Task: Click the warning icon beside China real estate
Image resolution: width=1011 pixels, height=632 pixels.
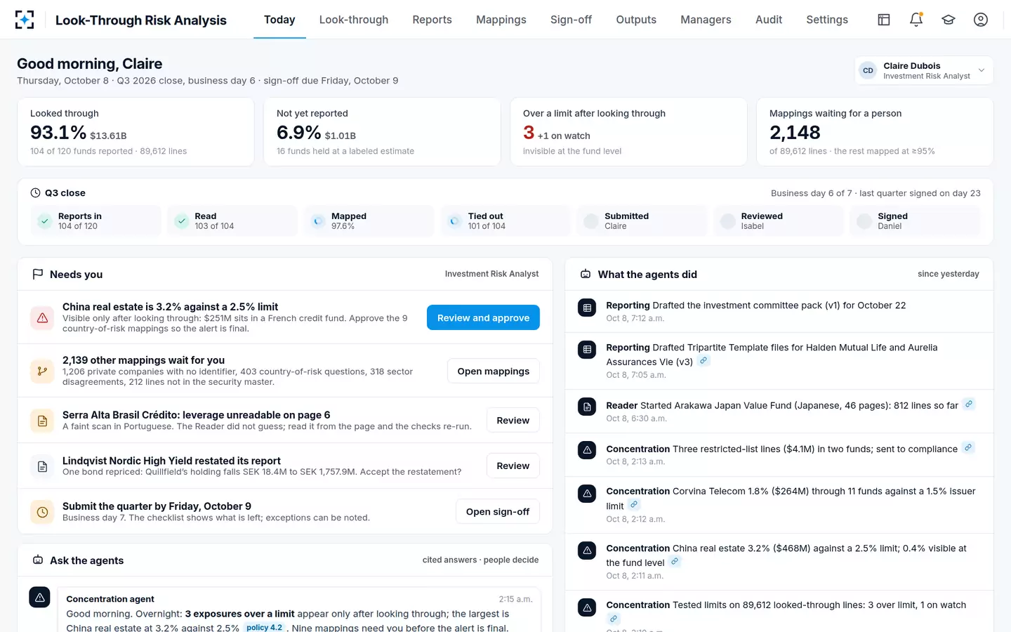Action: coord(42,318)
